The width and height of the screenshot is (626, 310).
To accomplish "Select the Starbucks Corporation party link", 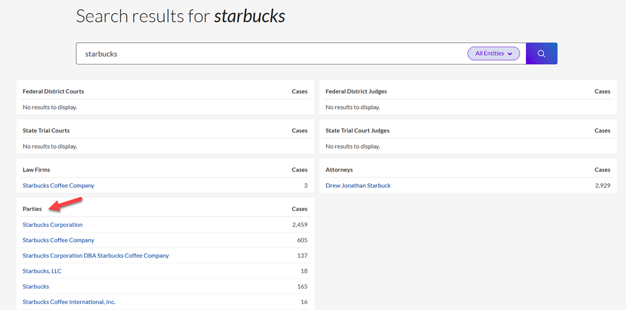I will pyautogui.click(x=52, y=225).
